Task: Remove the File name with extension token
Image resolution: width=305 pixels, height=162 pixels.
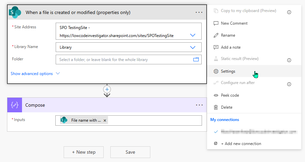Action: point(105,121)
